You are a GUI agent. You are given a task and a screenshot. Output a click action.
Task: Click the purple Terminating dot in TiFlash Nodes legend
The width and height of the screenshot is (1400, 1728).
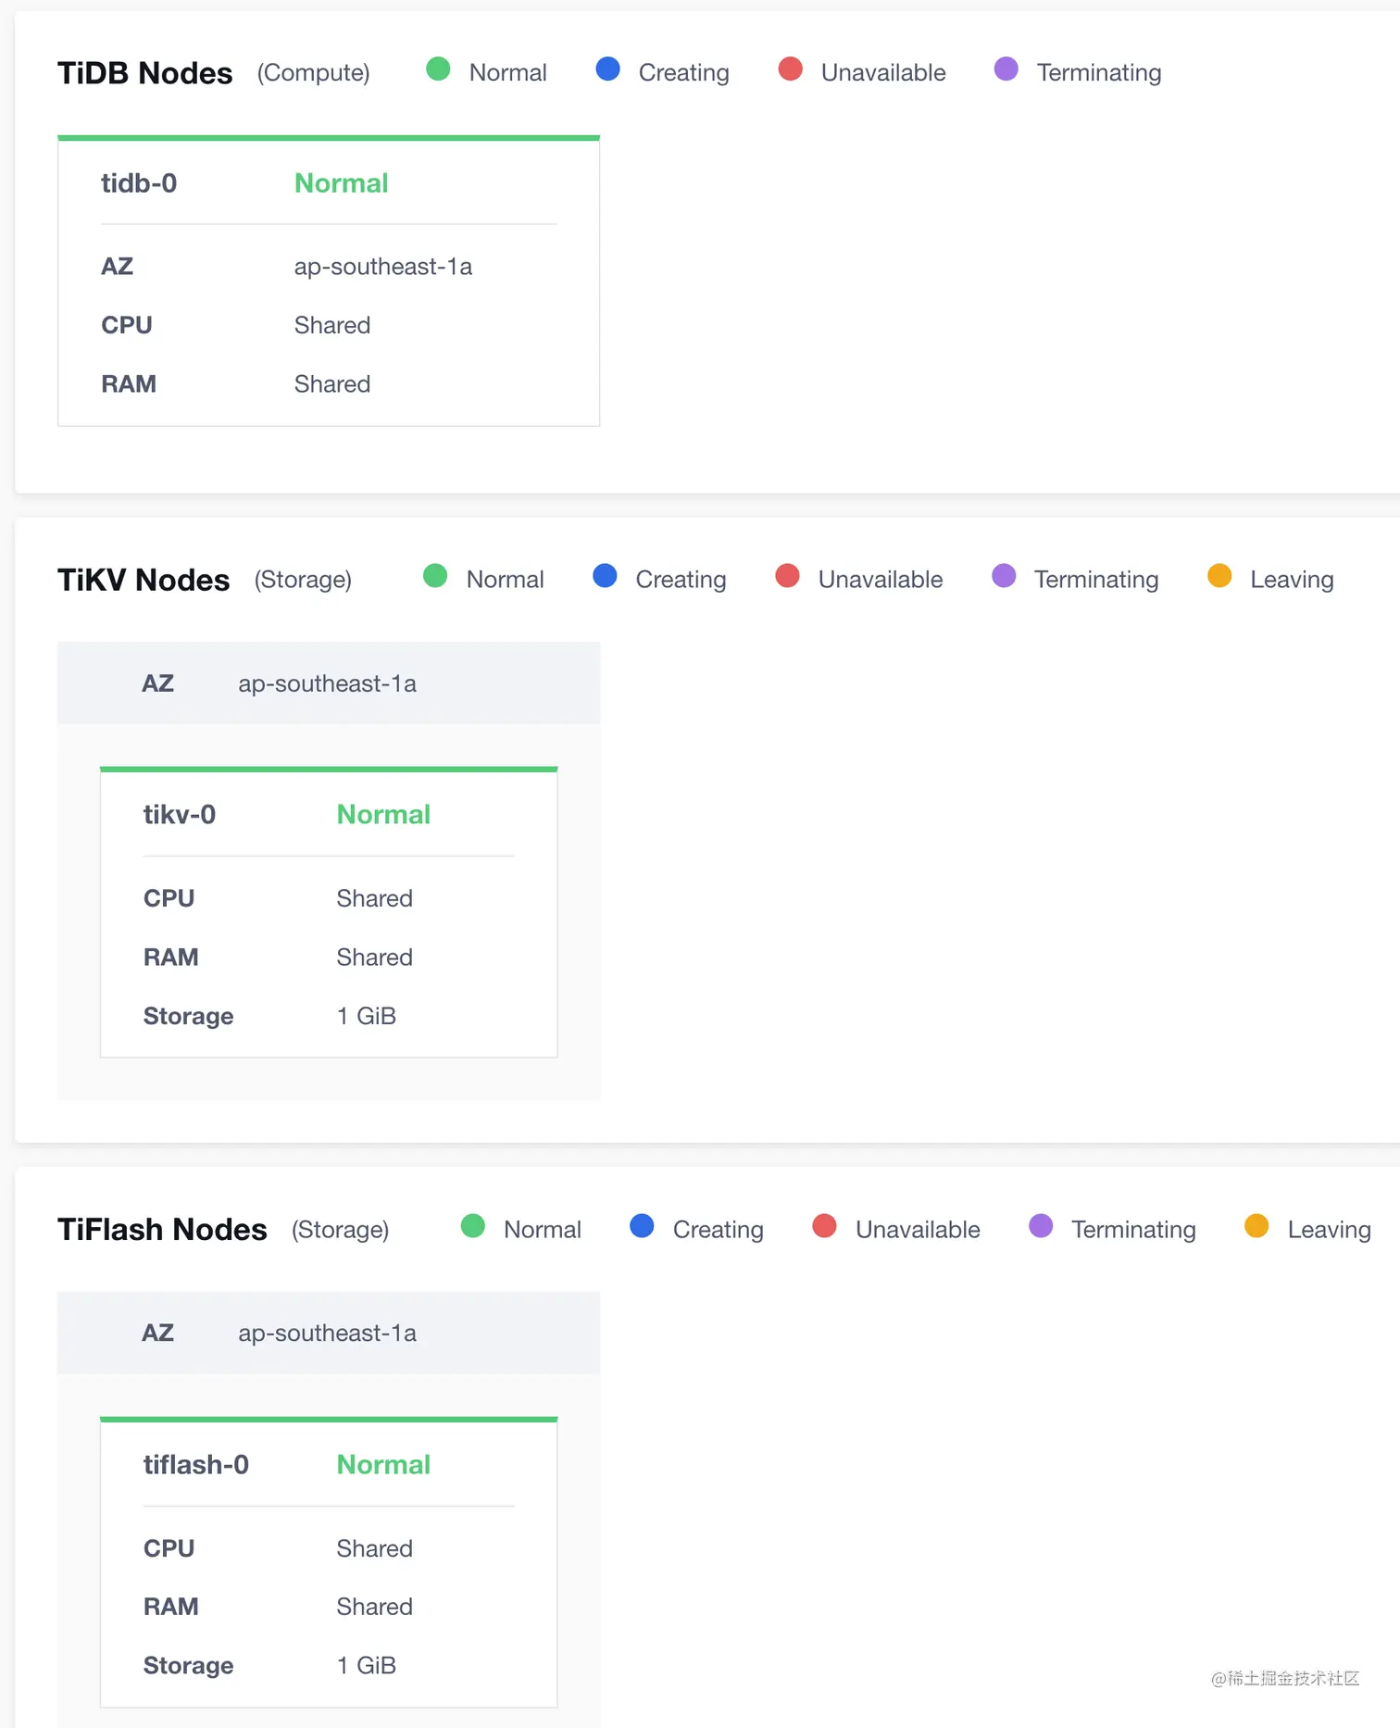coord(1041,1226)
